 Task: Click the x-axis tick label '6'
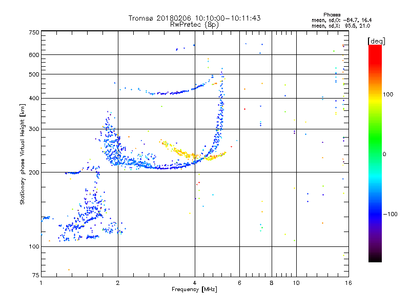pos(239,283)
